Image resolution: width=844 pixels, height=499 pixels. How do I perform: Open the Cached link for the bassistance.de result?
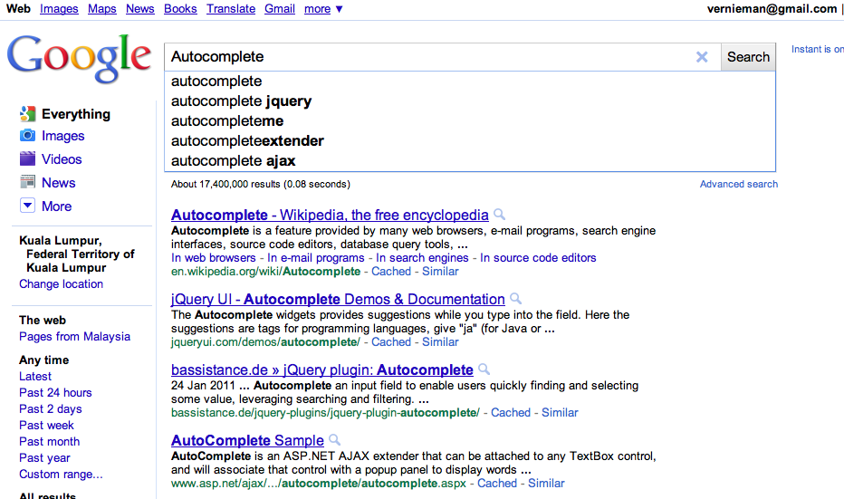point(511,412)
